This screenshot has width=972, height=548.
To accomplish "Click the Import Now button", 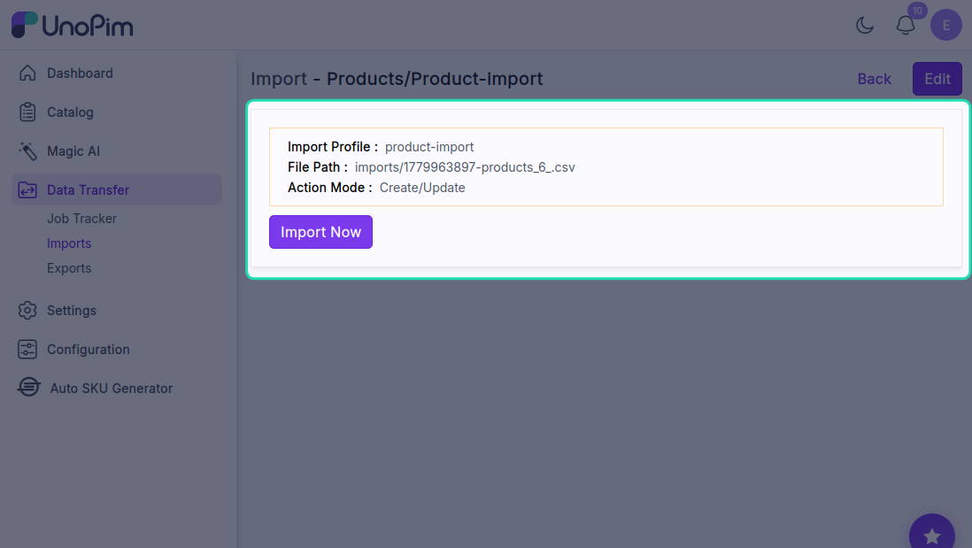I will point(320,232).
